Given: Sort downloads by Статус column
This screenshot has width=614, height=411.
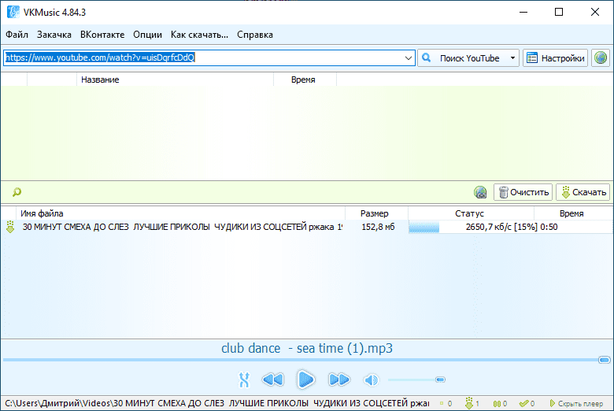Looking at the screenshot, I should [x=471, y=213].
